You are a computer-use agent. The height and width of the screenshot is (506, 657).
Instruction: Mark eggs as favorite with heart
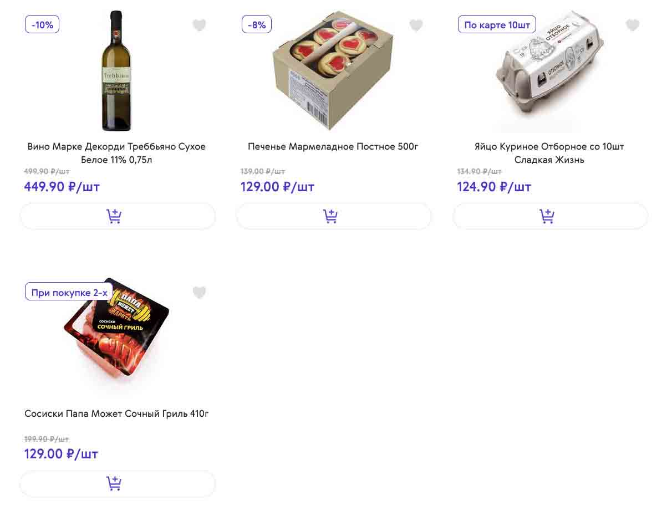click(x=632, y=25)
